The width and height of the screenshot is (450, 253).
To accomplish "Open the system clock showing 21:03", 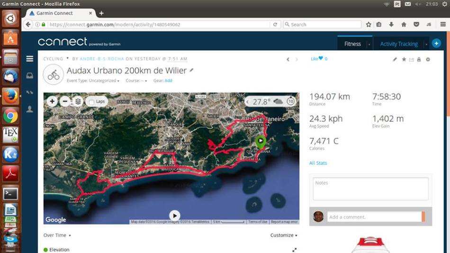I will point(432,4).
